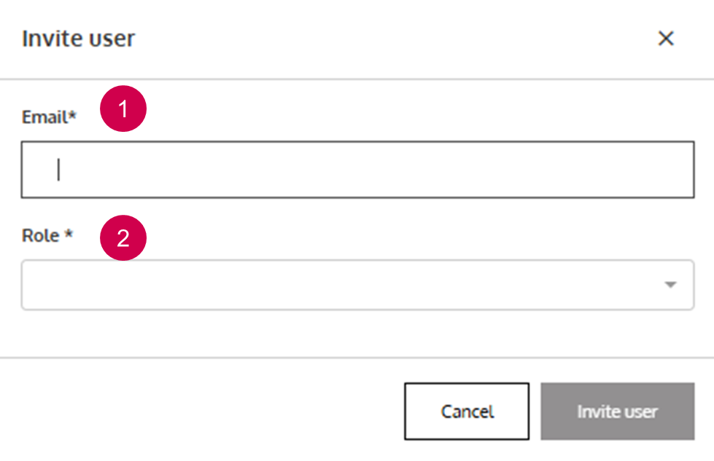Close the Invite user dialog
Image resolution: width=714 pixels, height=461 pixels.
pos(665,39)
